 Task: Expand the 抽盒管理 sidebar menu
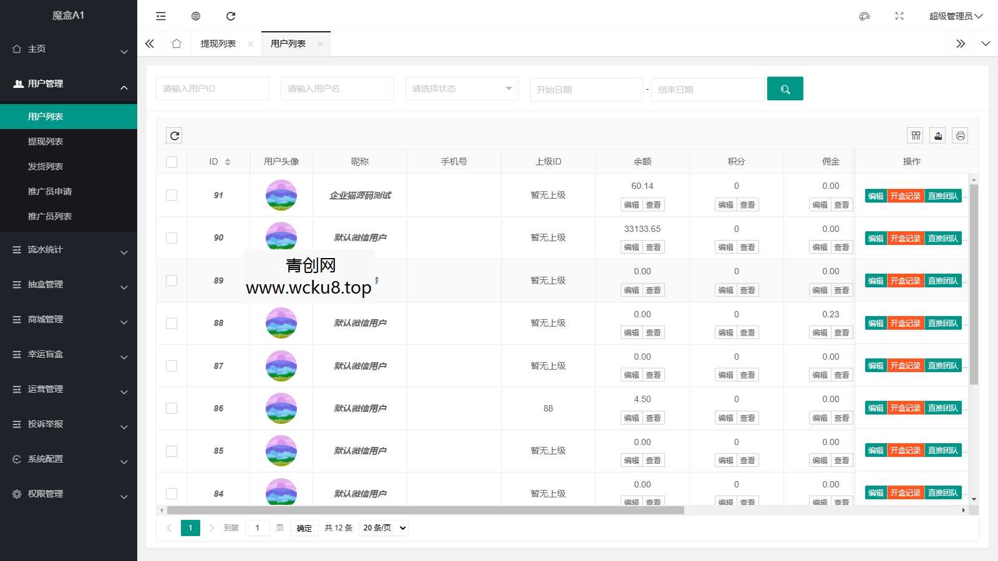coord(69,284)
